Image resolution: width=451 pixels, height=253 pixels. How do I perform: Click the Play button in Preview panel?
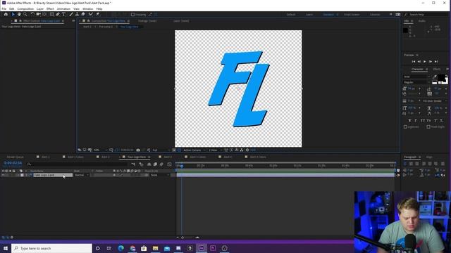424,61
